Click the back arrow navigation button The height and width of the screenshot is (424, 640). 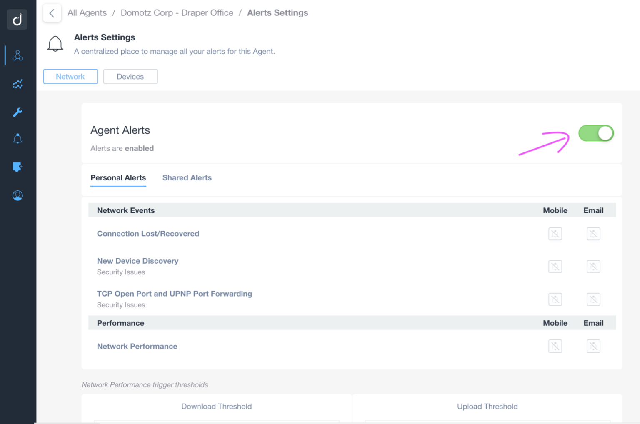pos(52,13)
